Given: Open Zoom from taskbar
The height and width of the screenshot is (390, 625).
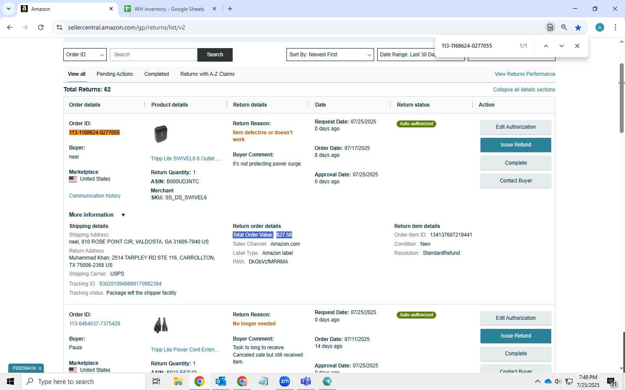Looking at the screenshot, I should pos(285,381).
